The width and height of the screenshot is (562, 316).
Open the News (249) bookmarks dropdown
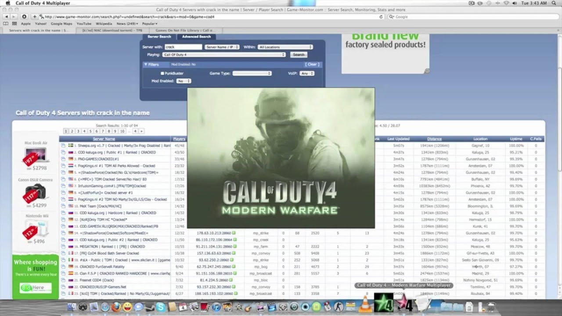point(127,24)
